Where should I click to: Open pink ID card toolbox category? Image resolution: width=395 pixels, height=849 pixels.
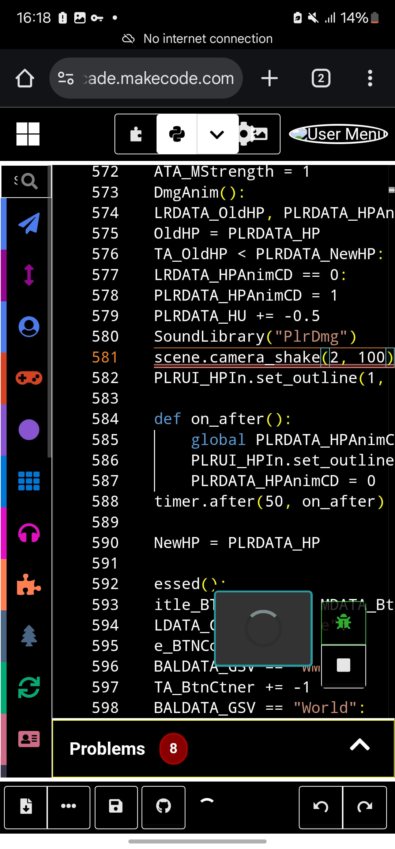[29, 739]
